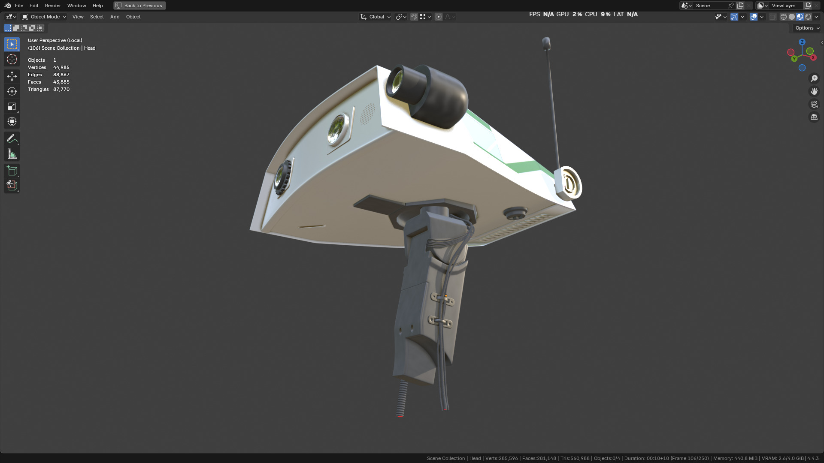Toggle snapping magnet
This screenshot has width=824, height=463.
pos(414,17)
